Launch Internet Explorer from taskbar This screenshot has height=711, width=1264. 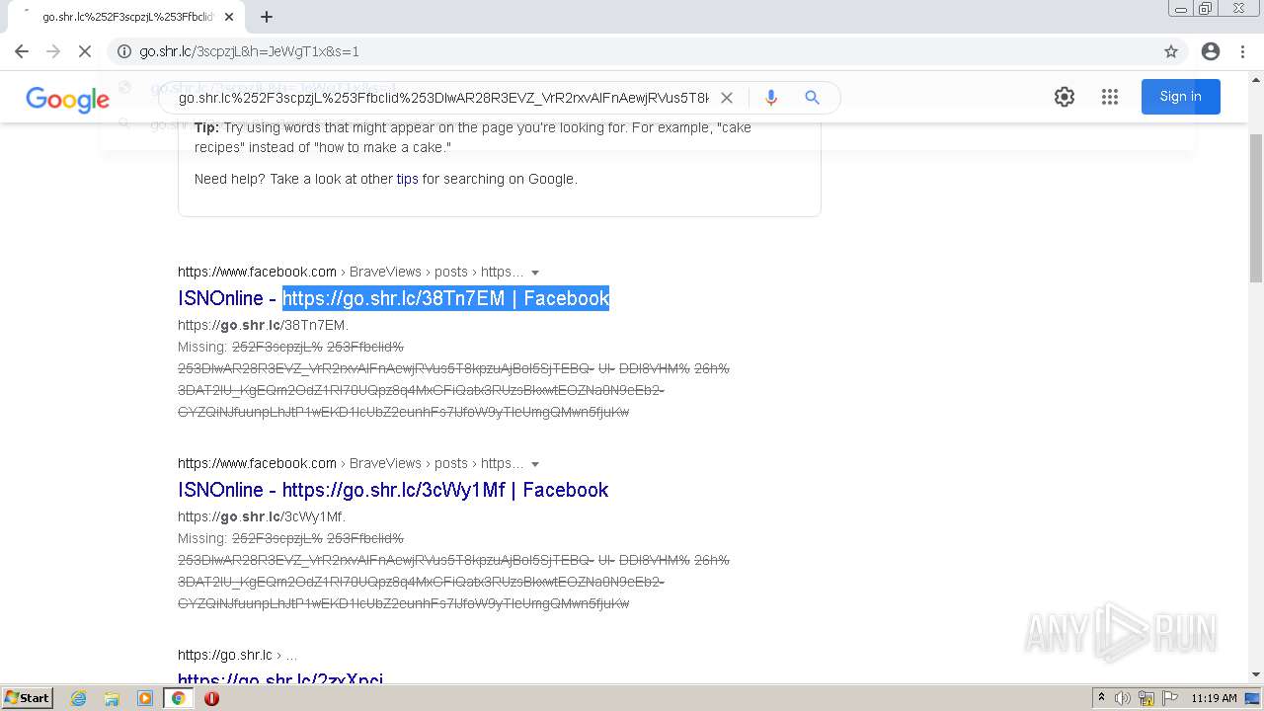tap(79, 698)
